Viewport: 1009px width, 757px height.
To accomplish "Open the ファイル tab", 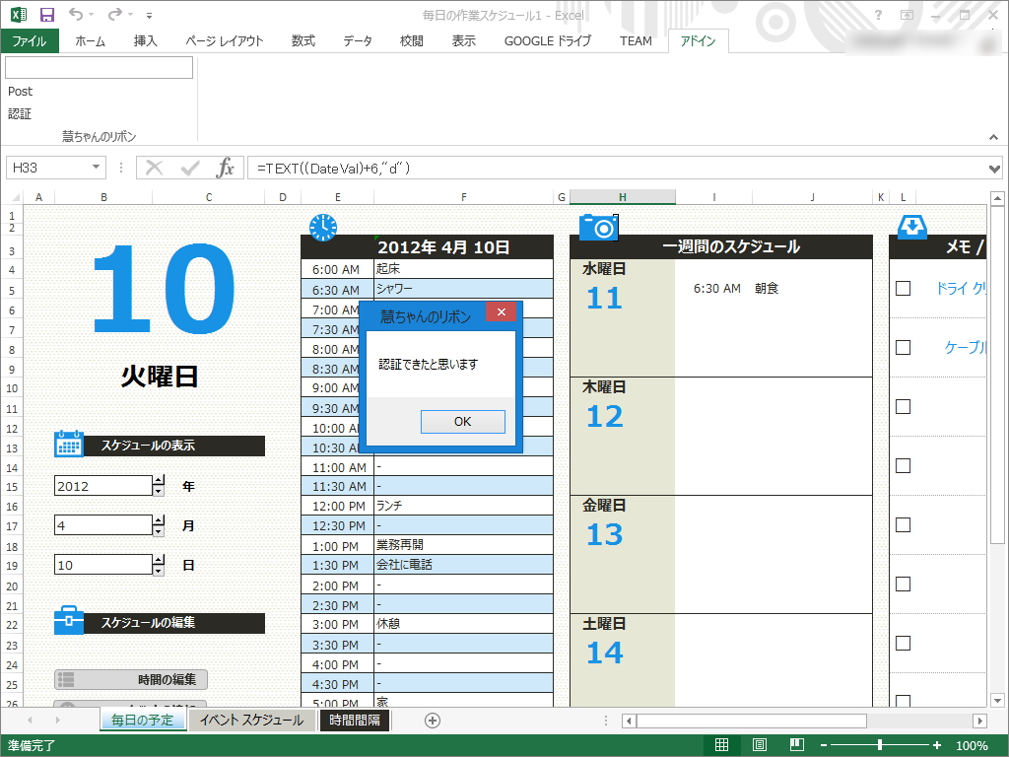I will click(x=30, y=41).
